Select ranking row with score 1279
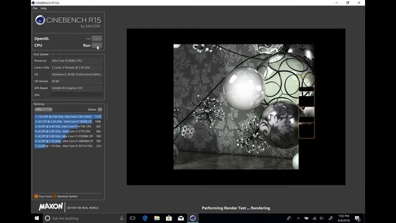The height and width of the screenshot is (223, 396). coord(68,117)
